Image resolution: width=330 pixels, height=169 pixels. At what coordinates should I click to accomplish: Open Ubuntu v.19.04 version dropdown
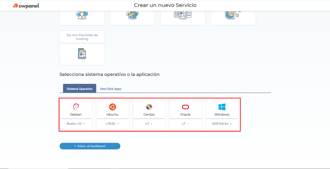click(x=112, y=124)
